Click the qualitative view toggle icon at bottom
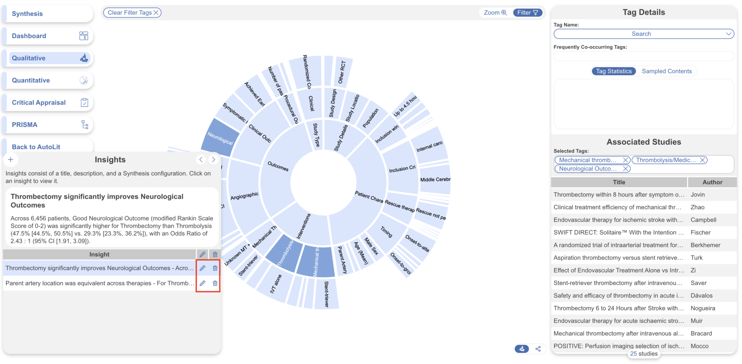 click(x=522, y=349)
